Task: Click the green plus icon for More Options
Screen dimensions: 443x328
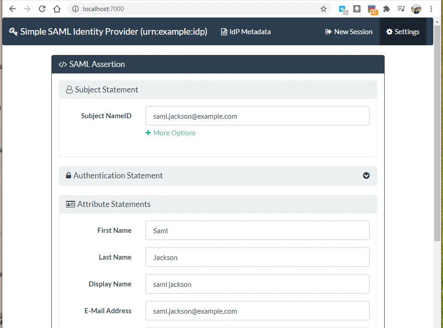Action: click(148, 133)
